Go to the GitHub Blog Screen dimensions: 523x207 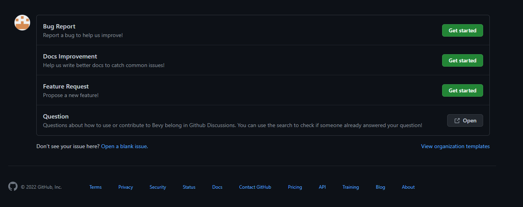point(380,187)
